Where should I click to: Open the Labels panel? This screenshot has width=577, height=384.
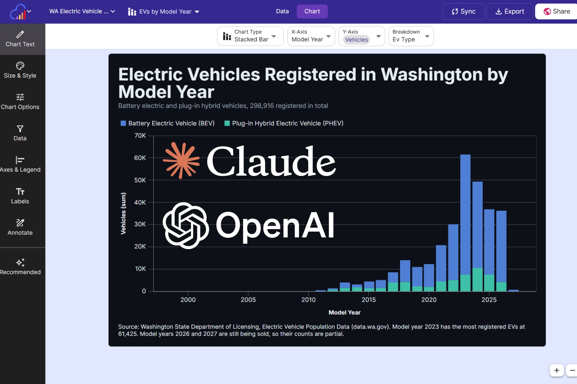(20, 196)
